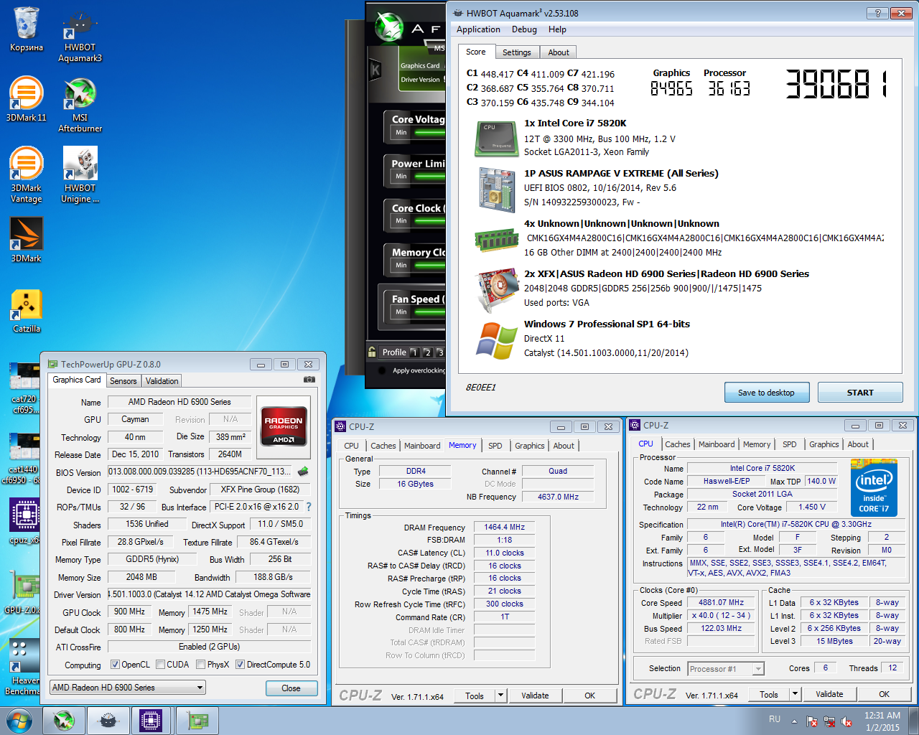Image resolution: width=919 pixels, height=735 pixels.
Task: Toggle CUDA checkbox in GPU-Z
Action: pos(161,665)
